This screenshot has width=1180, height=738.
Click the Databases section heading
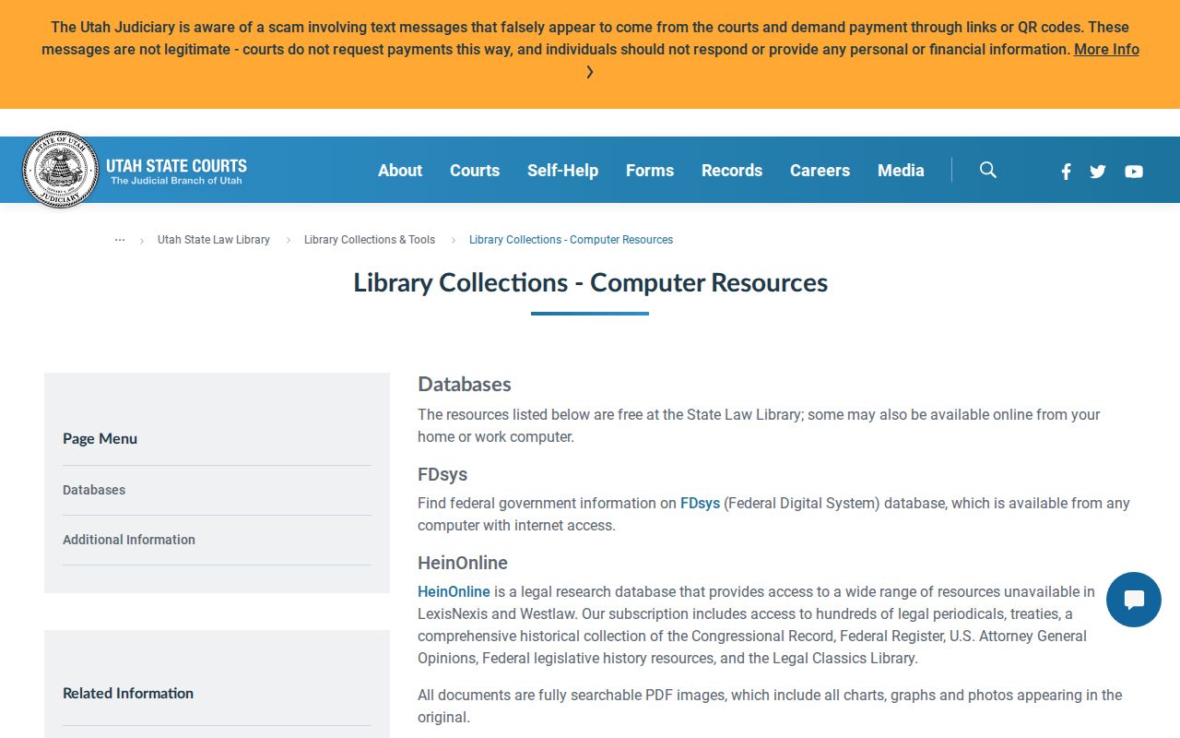(x=465, y=385)
